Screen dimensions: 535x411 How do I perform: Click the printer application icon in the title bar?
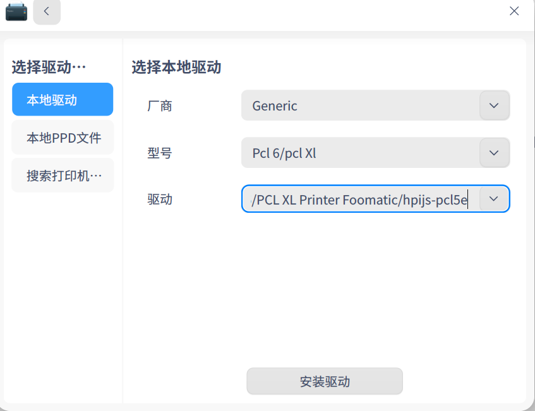16,11
